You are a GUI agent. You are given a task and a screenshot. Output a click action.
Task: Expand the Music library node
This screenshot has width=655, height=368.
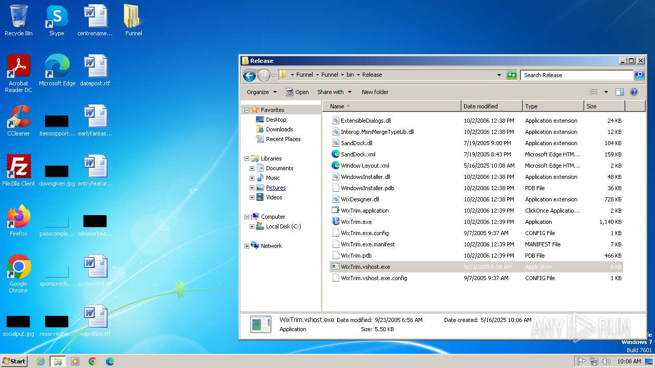pos(252,178)
